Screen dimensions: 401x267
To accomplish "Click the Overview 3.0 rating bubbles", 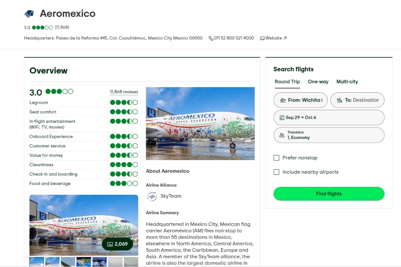I will (x=59, y=91).
